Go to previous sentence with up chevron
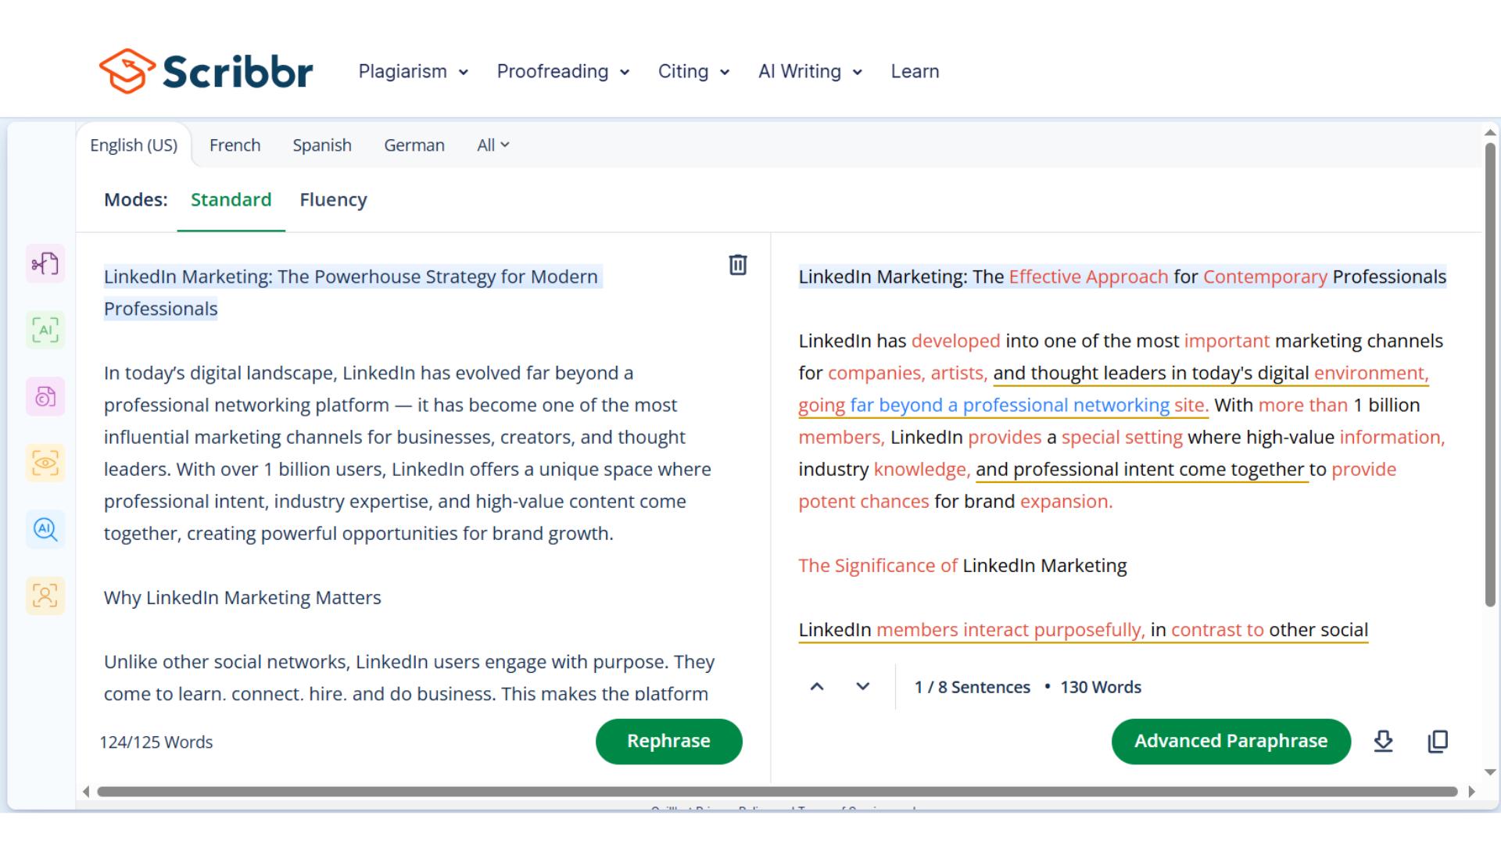The width and height of the screenshot is (1501, 844). coord(817,687)
